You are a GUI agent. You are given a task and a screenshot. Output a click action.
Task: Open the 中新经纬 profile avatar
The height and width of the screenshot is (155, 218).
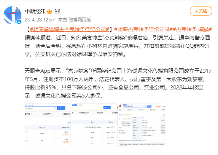click(x=13, y=15)
